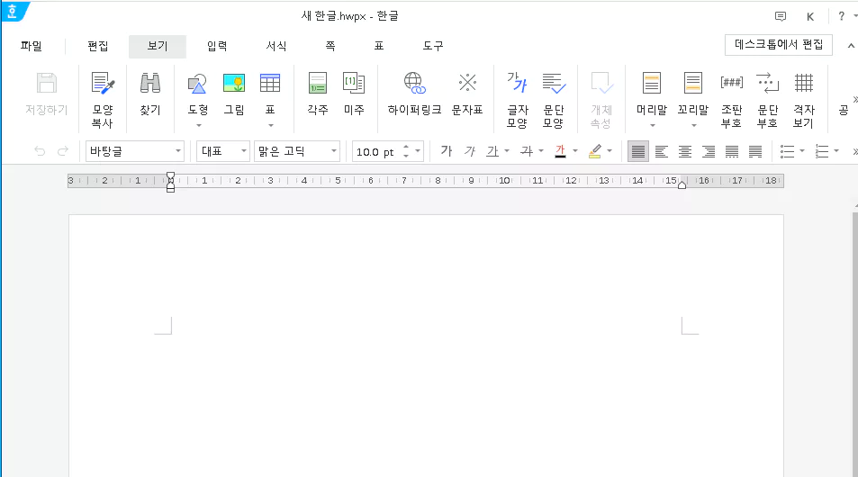
Task: Switch to the 쪽 tab
Action: (x=330, y=47)
